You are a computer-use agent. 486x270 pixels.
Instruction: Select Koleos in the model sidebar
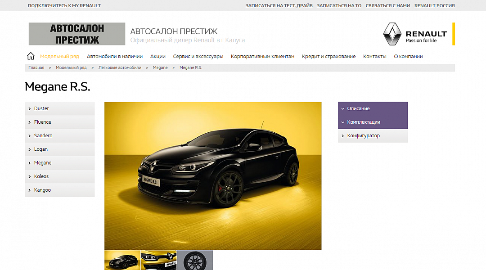(41, 176)
